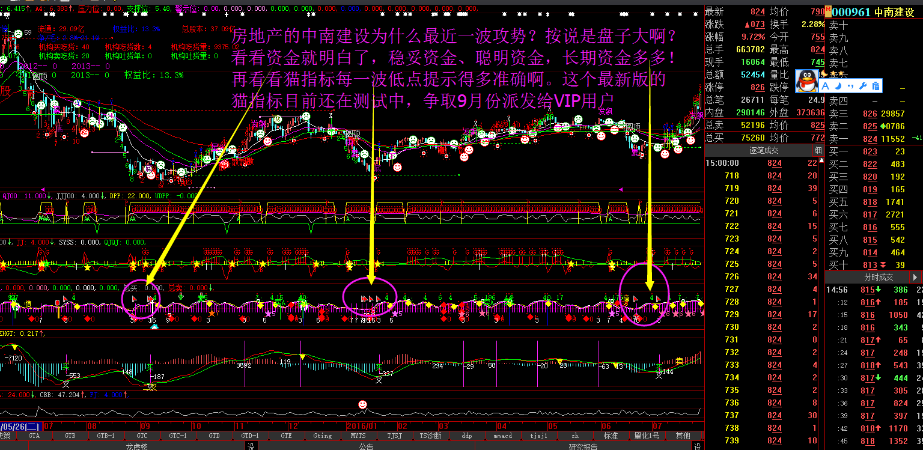This screenshot has height=450, width=923.
Task: Open the GTC-1 tab
Action: tap(178, 436)
